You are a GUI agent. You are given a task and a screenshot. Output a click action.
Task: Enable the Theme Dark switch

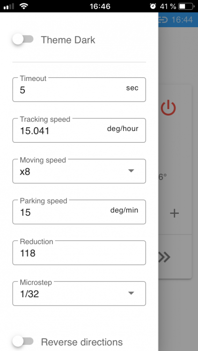point(23,39)
